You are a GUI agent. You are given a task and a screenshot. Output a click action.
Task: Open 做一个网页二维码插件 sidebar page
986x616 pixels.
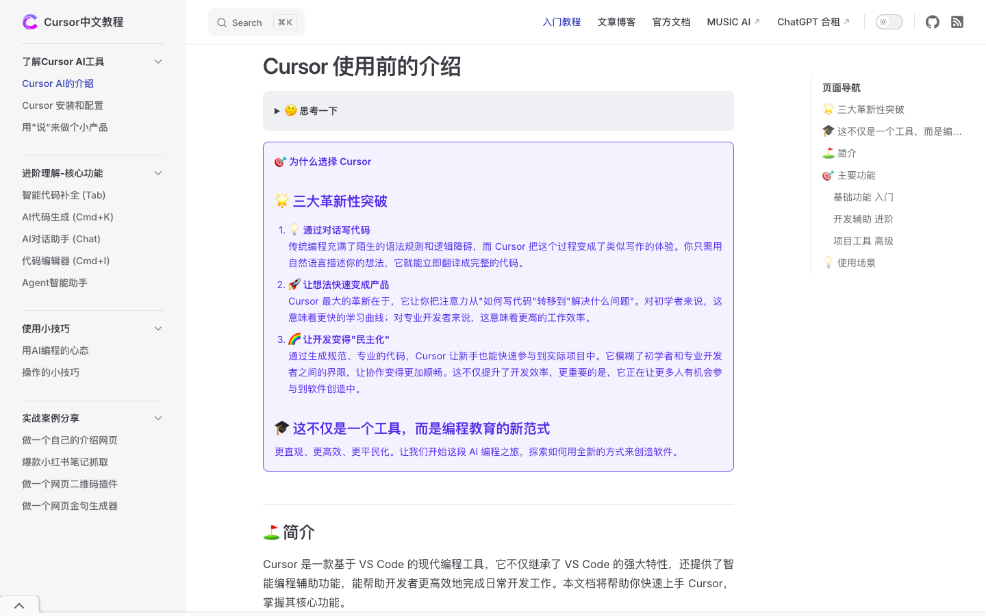[70, 484]
